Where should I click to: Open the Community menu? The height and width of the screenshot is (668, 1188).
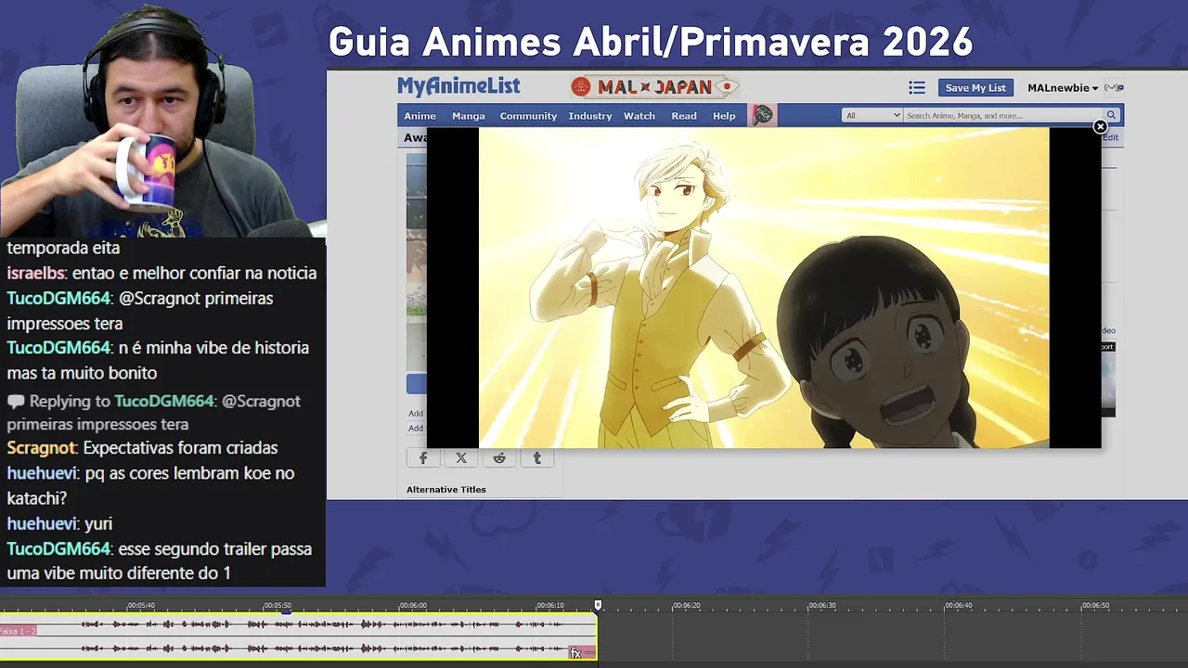pyautogui.click(x=528, y=116)
